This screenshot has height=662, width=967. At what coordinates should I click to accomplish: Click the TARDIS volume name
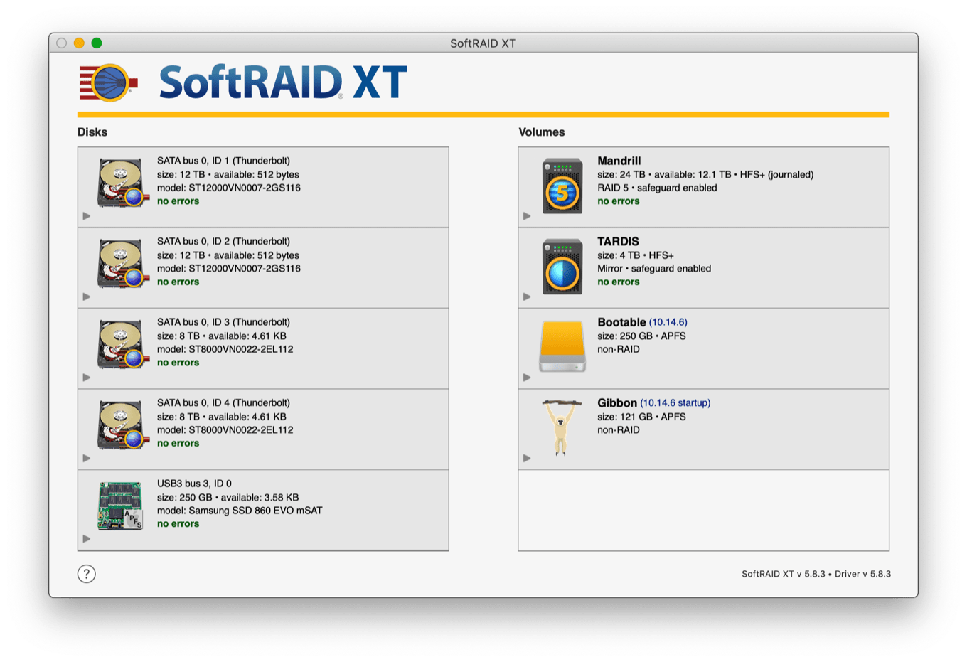click(x=618, y=241)
